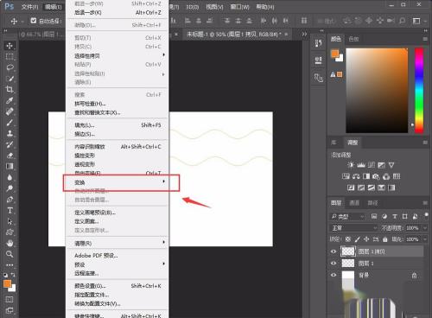Select the Hand tool
Viewport: 432px width, 318px height.
(x=10, y=243)
